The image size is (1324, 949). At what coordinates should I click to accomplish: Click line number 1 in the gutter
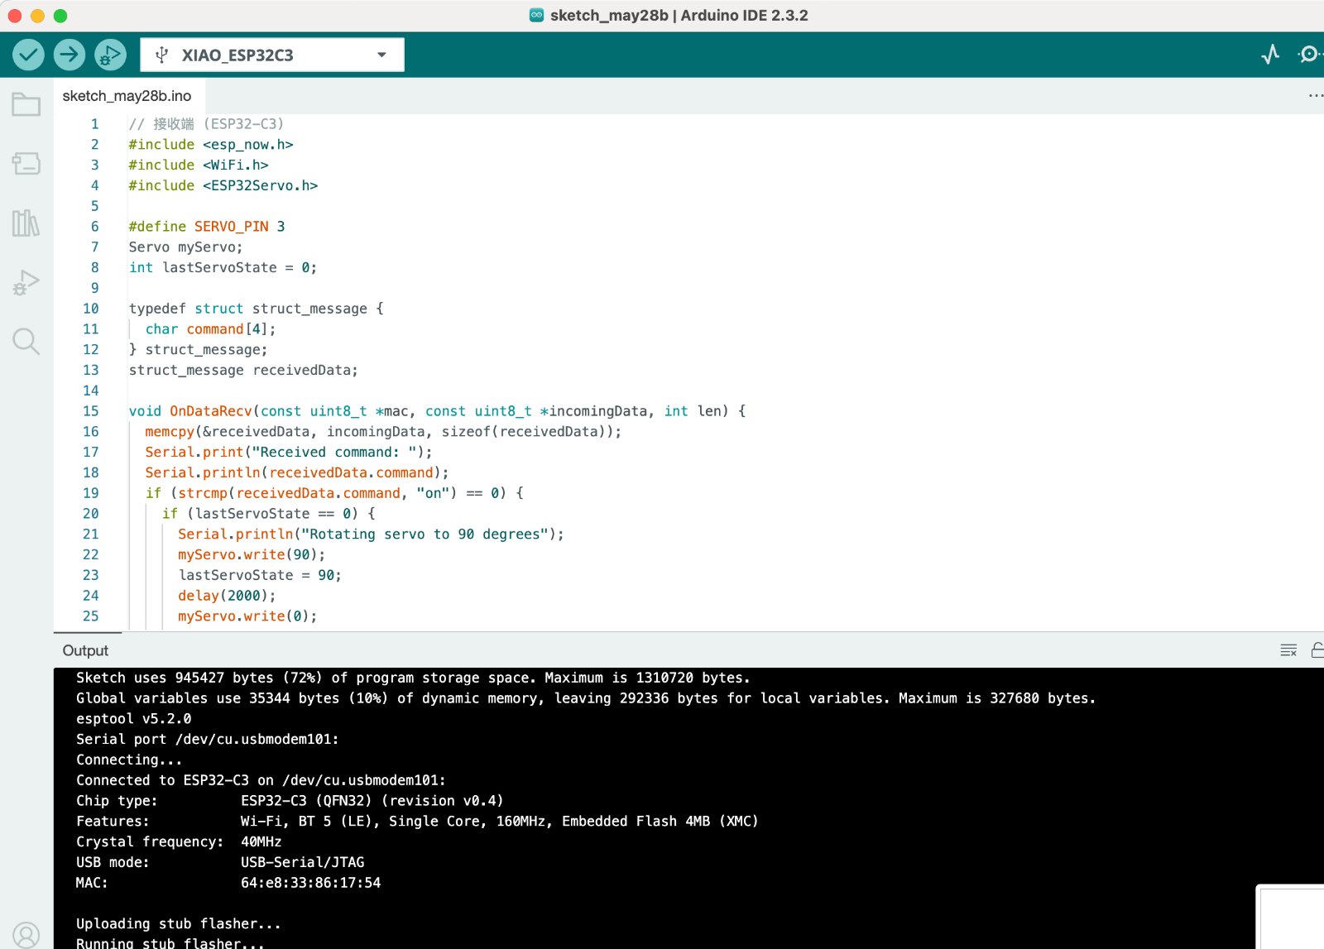click(x=94, y=124)
